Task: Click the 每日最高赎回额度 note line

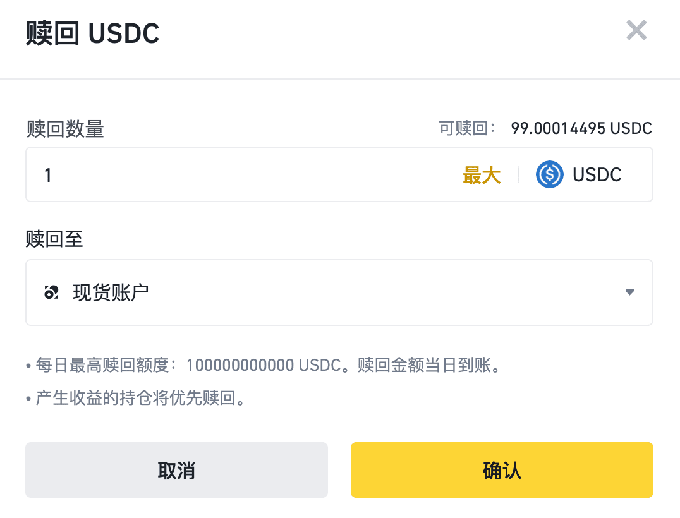Action: click(x=263, y=365)
